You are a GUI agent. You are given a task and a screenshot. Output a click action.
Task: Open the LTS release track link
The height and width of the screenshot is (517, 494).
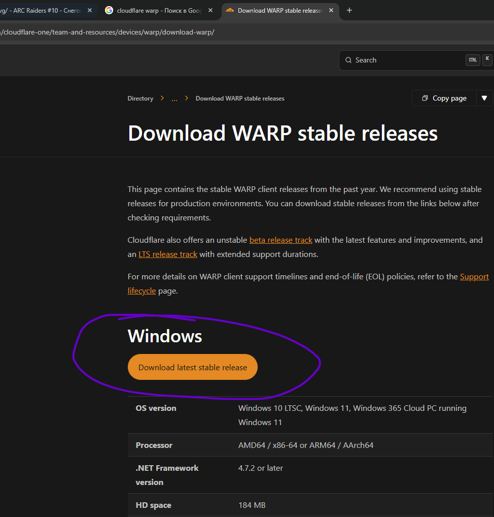168,254
